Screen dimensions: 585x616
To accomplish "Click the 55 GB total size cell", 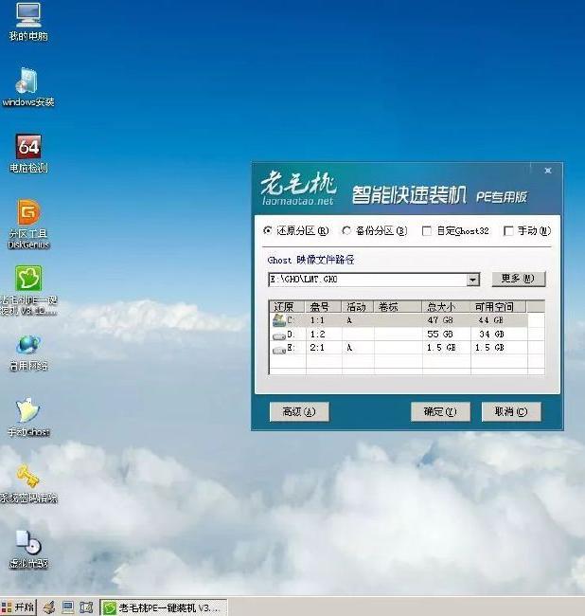I will point(440,335).
